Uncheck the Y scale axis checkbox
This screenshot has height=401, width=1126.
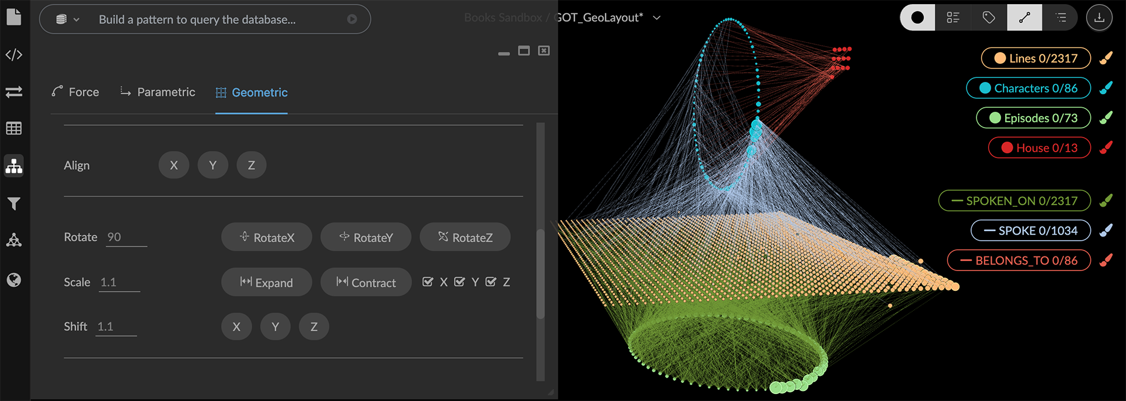click(x=460, y=282)
